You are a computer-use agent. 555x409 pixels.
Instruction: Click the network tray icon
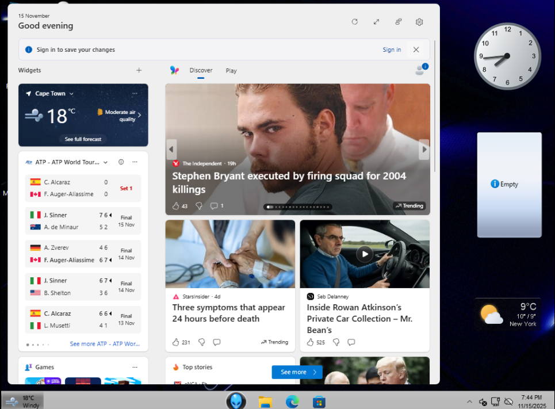click(496, 402)
